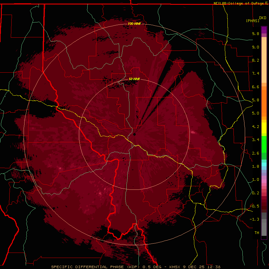Click the -0.5 value on the color scale
The width and height of the screenshot is (269, 269).
pos(254,206)
